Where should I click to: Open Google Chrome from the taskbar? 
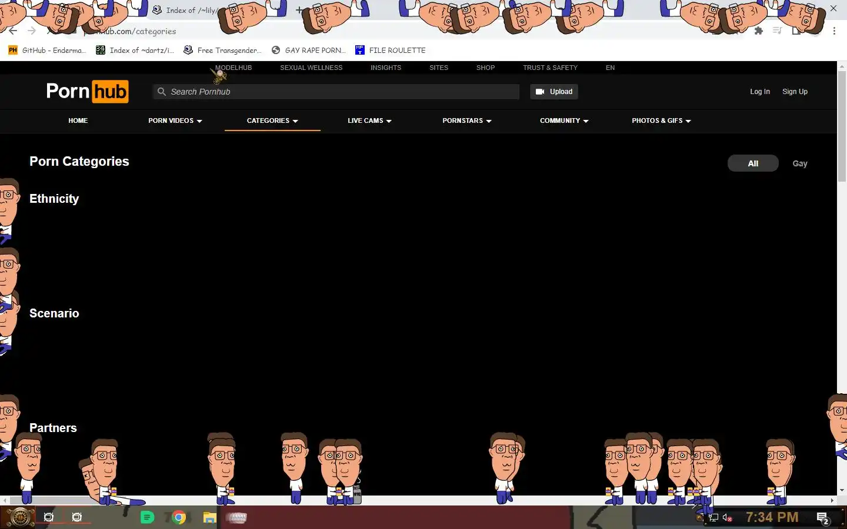pyautogui.click(x=179, y=517)
